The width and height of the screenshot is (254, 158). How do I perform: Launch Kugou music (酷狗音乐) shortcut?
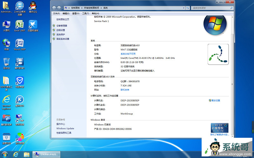pyautogui.click(x=20, y=101)
